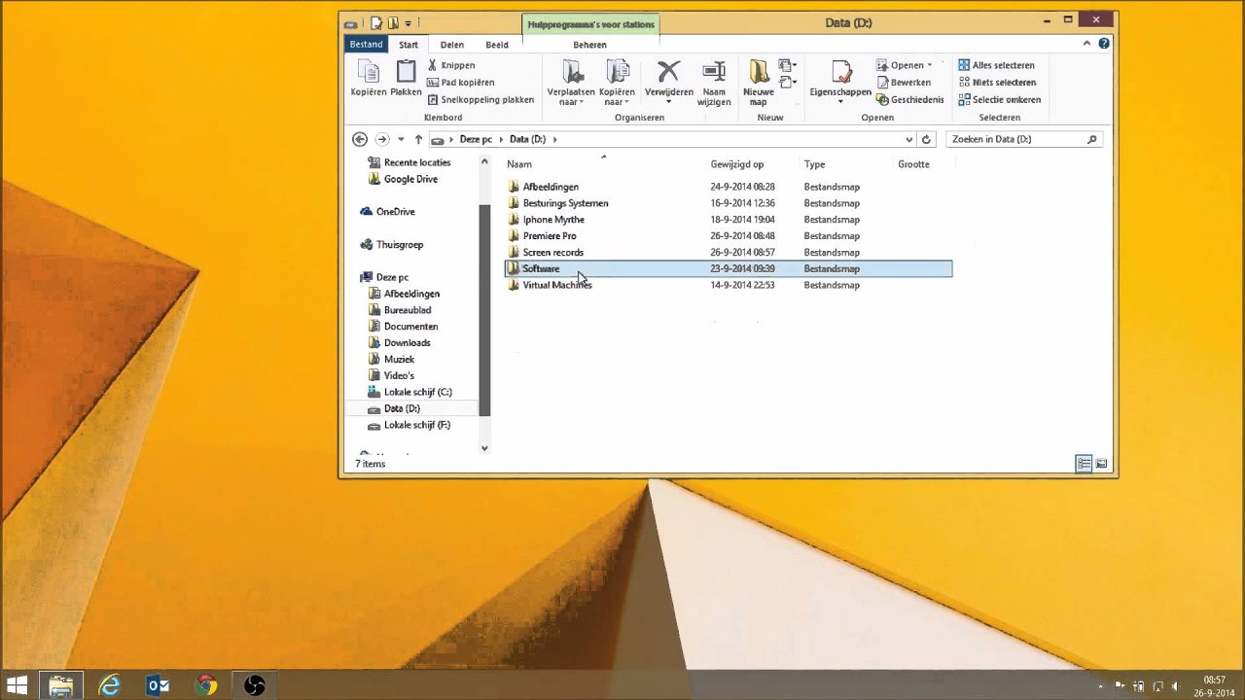Open Internet Explorer from the taskbar
Screen dimensions: 1245x700
pos(110,685)
